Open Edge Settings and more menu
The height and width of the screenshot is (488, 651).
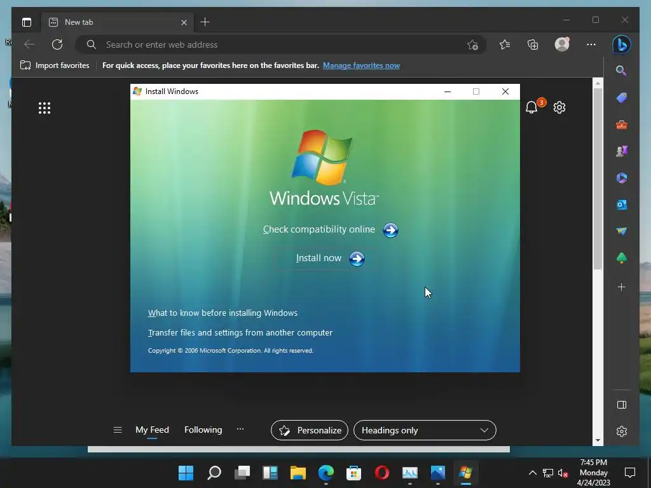tap(591, 44)
